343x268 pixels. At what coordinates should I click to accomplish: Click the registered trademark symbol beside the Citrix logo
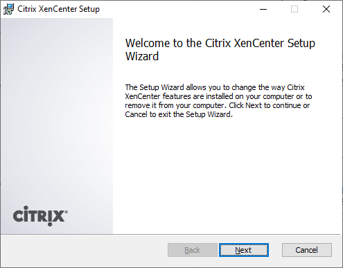[x=67, y=212]
